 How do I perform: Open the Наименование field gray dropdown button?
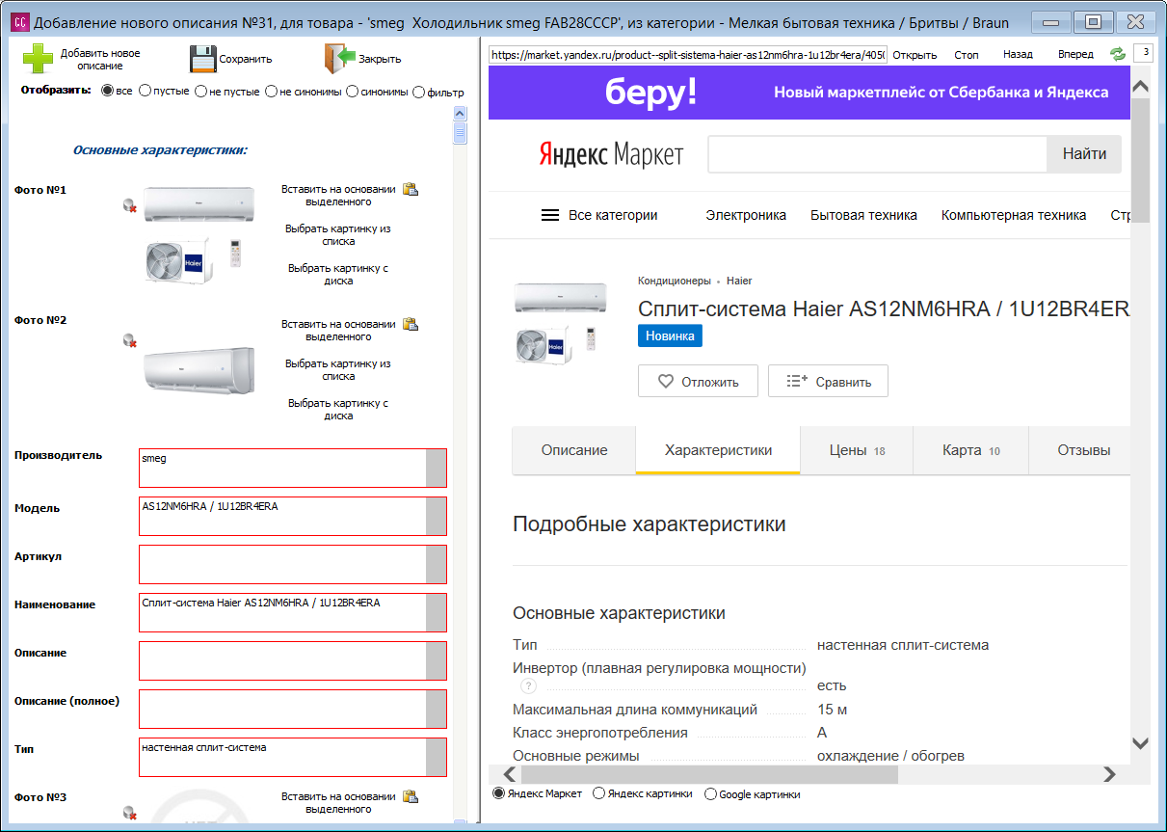coord(436,612)
